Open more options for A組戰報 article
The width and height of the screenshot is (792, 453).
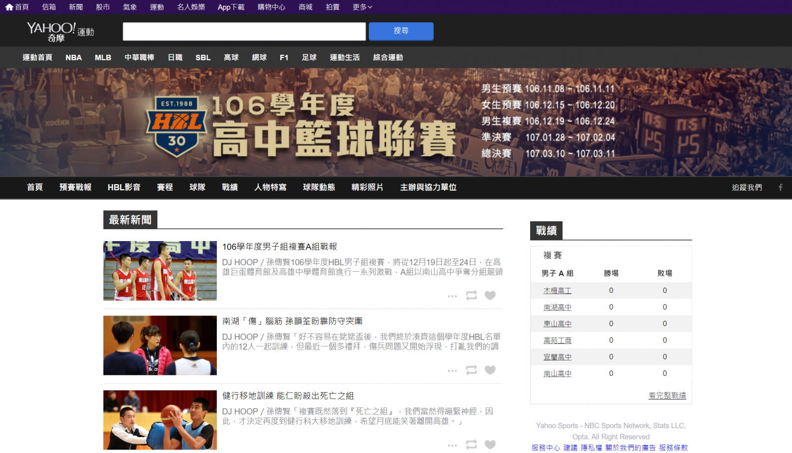pyautogui.click(x=452, y=296)
